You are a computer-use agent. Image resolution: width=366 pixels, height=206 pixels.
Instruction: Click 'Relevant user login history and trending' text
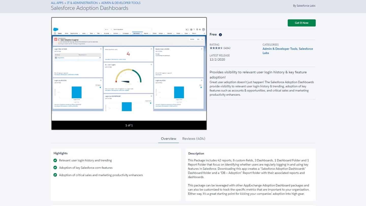85,160
